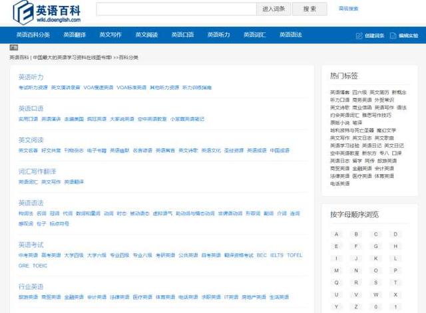The image size is (426, 313).
Task: Open the 考研英语 exam link
Action: pos(165,255)
